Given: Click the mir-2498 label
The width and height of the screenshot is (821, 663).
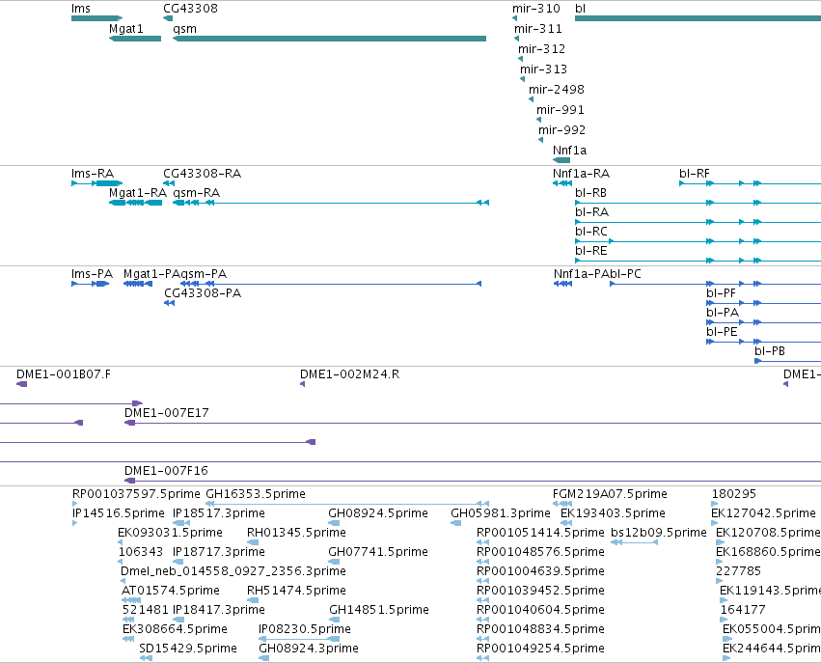Looking at the screenshot, I should (557, 90).
